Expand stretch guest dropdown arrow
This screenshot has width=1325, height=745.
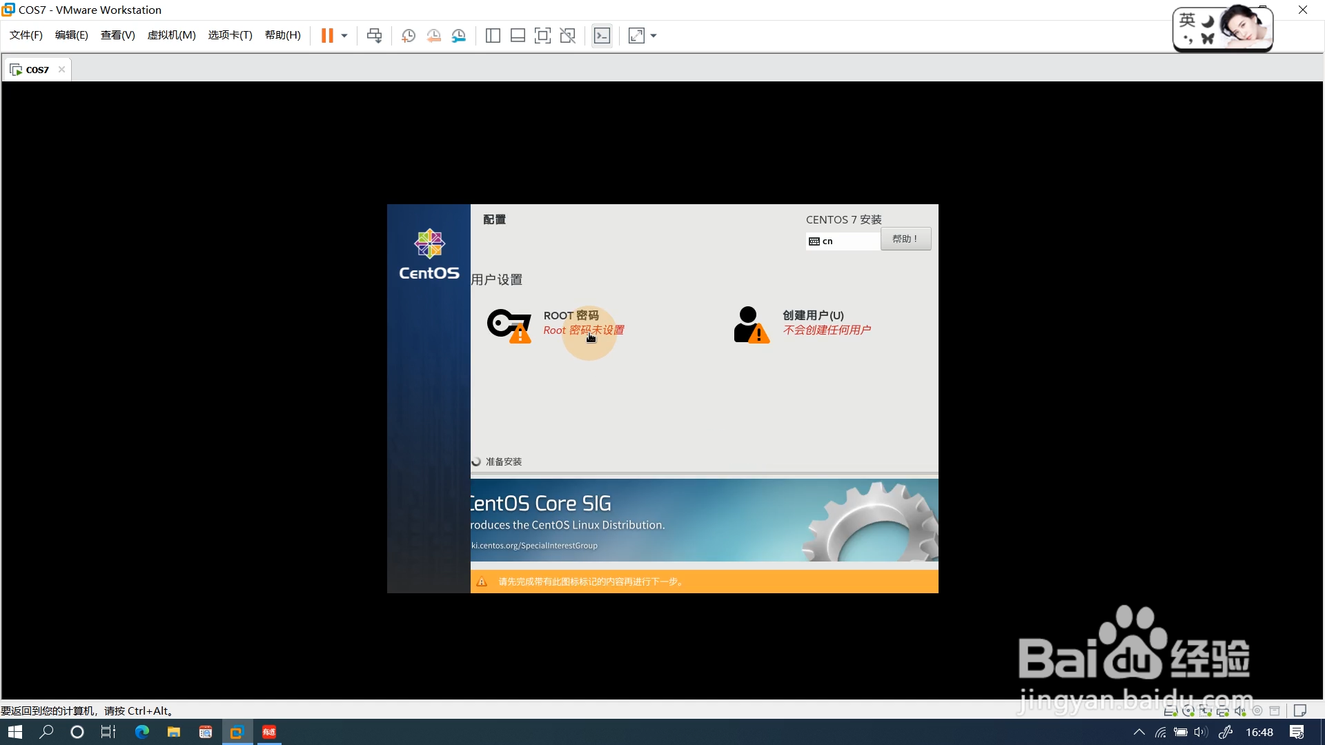654,36
